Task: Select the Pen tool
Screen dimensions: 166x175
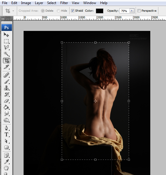Action: 6,128
